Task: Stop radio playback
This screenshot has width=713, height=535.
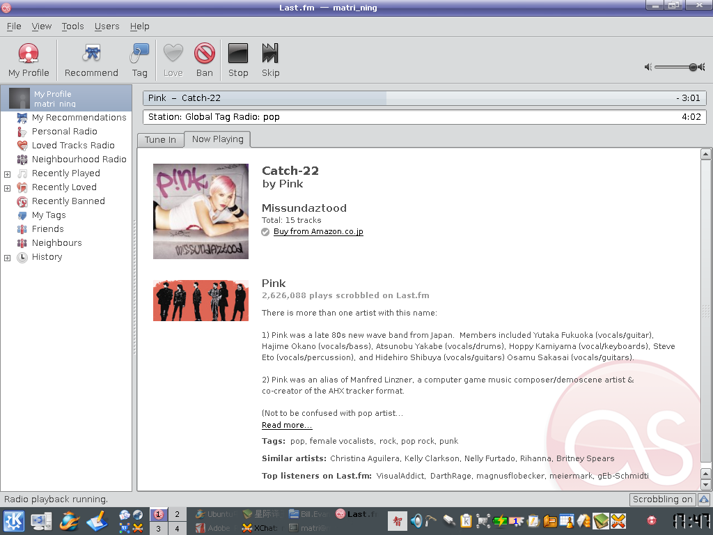Action: 238,61
